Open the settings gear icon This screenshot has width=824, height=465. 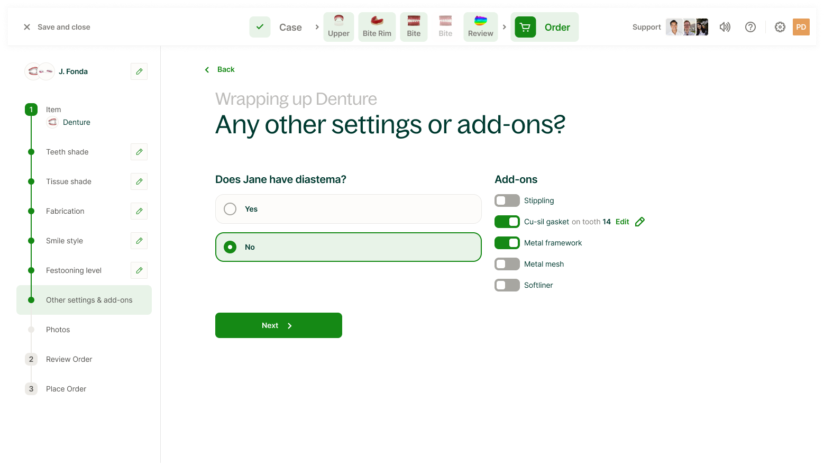780,27
